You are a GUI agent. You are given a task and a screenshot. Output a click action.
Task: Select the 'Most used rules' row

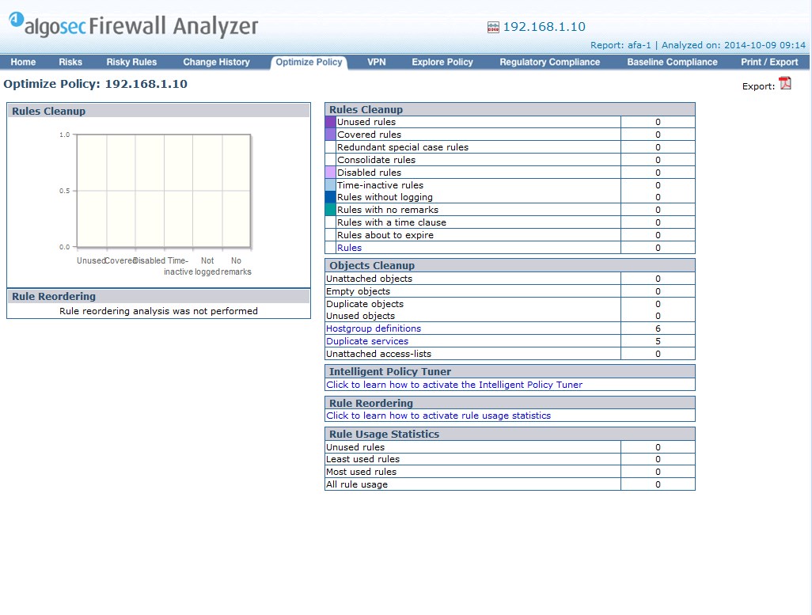pyautogui.click(x=510, y=472)
